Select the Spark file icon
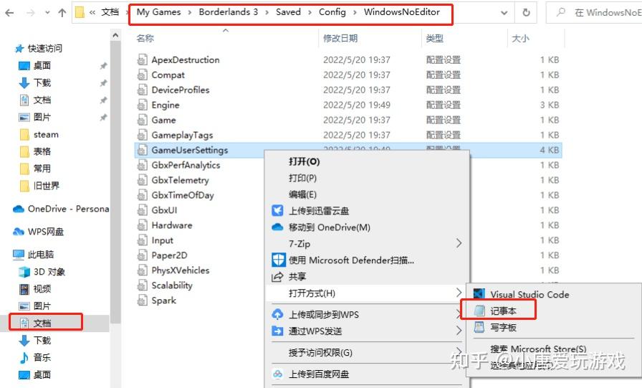This screenshot has height=388, width=642. pyautogui.click(x=142, y=301)
